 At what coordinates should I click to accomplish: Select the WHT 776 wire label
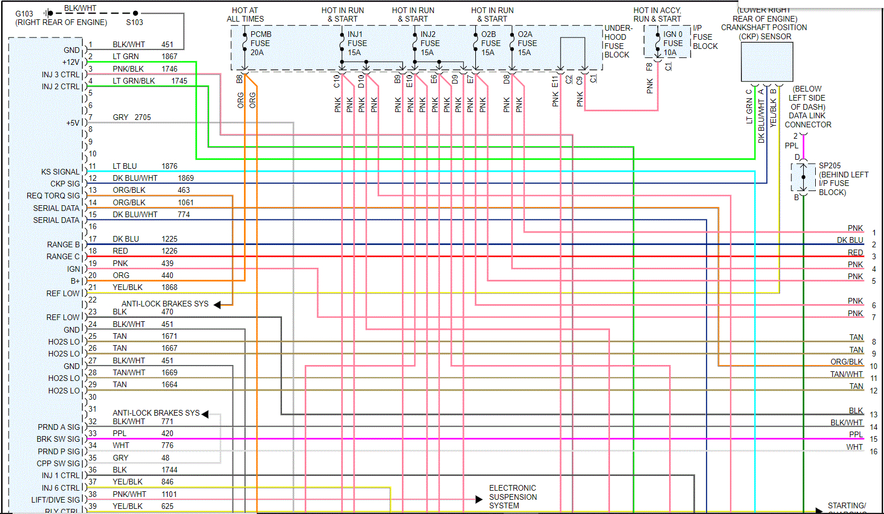143,445
